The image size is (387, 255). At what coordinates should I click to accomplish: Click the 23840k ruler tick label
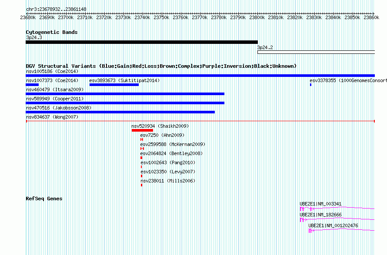(x=333, y=17)
